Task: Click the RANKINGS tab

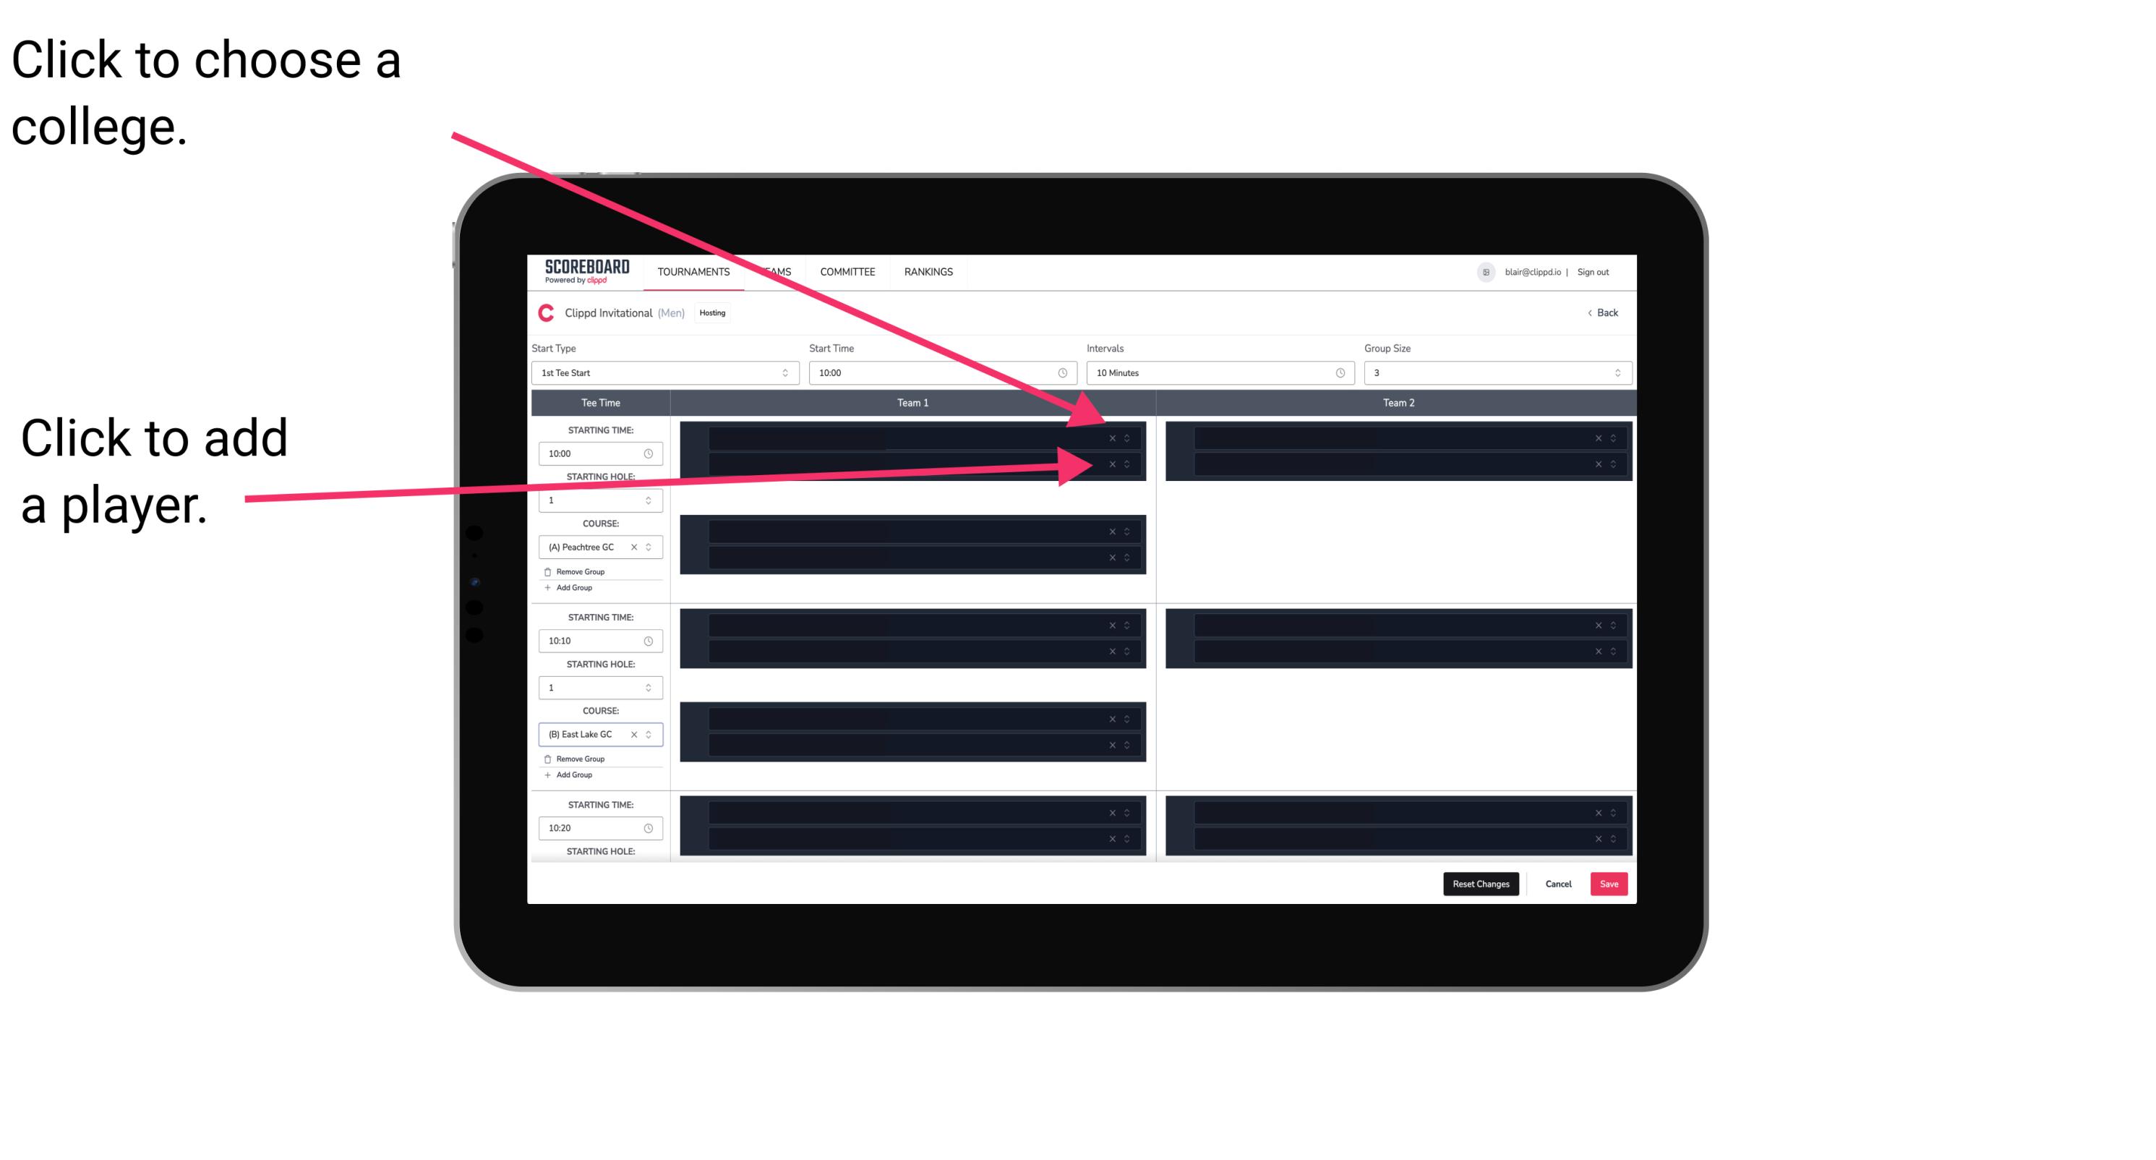Action: pyautogui.click(x=931, y=273)
